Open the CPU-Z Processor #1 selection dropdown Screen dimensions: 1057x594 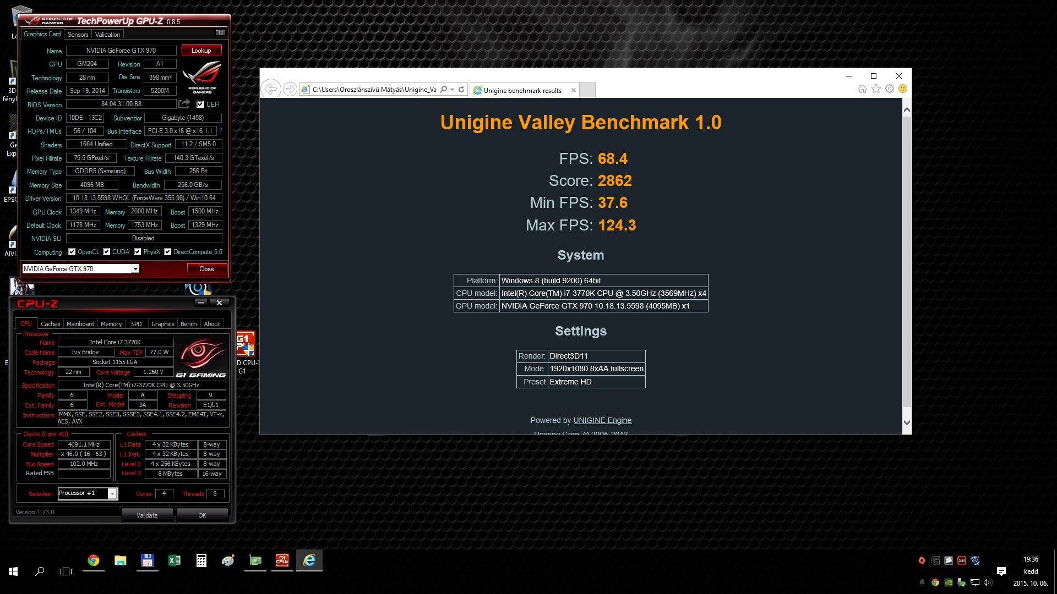[x=112, y=493]
